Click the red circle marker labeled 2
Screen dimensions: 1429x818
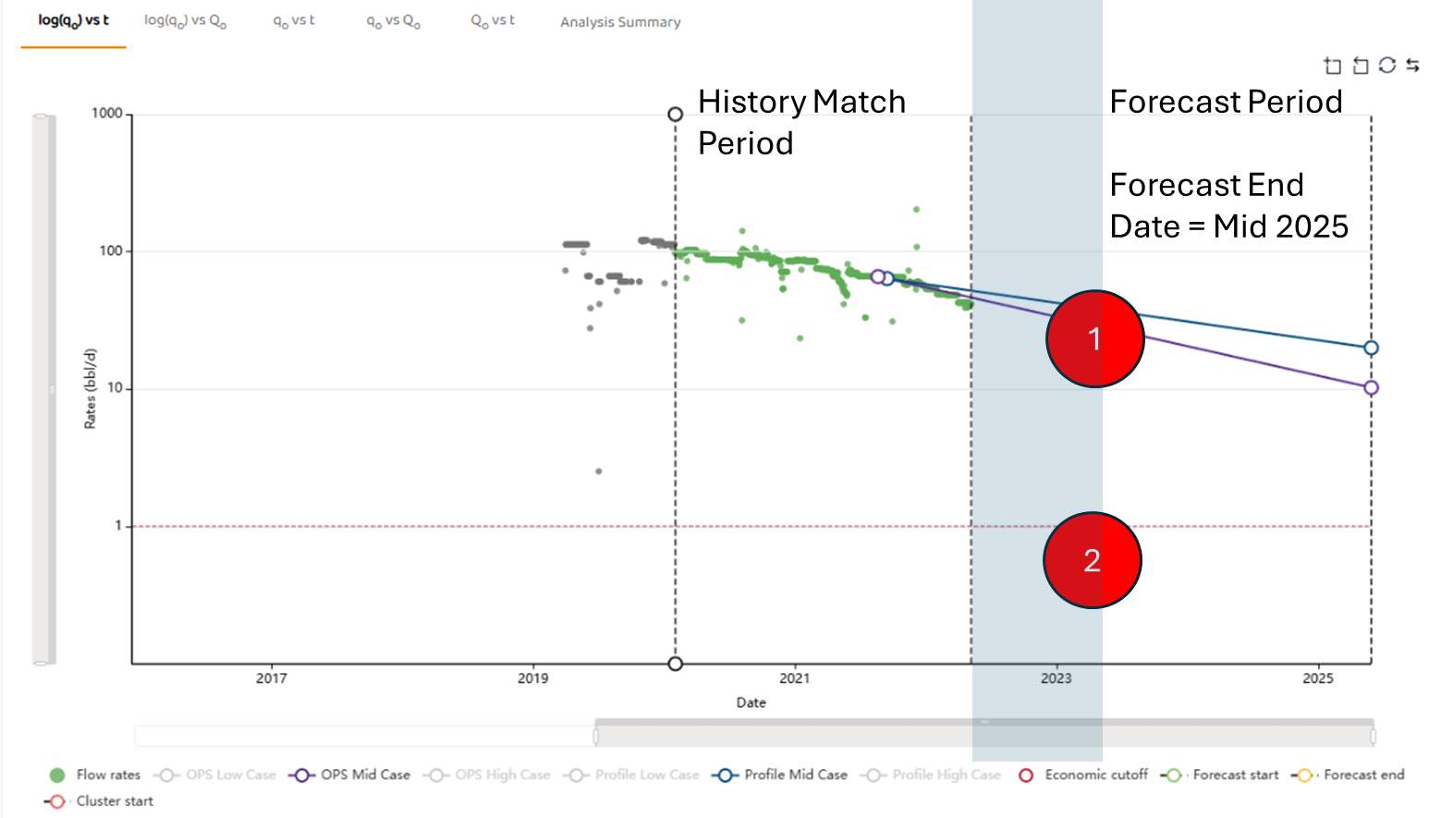click(1092, 560)
